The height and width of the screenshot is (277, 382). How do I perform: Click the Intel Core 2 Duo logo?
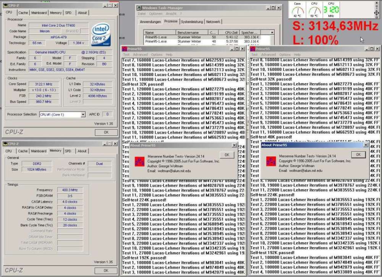tap(101, 35)
